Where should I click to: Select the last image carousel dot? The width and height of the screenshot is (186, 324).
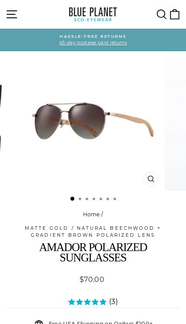point(115,199)
